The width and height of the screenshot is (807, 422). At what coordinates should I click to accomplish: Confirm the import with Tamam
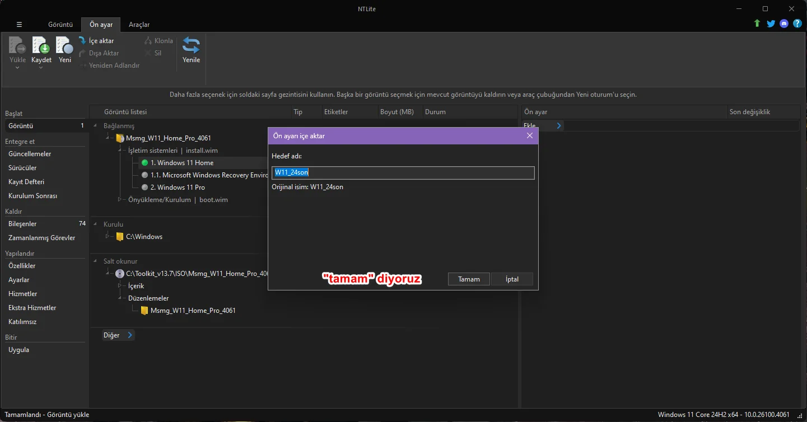point(469,279)
